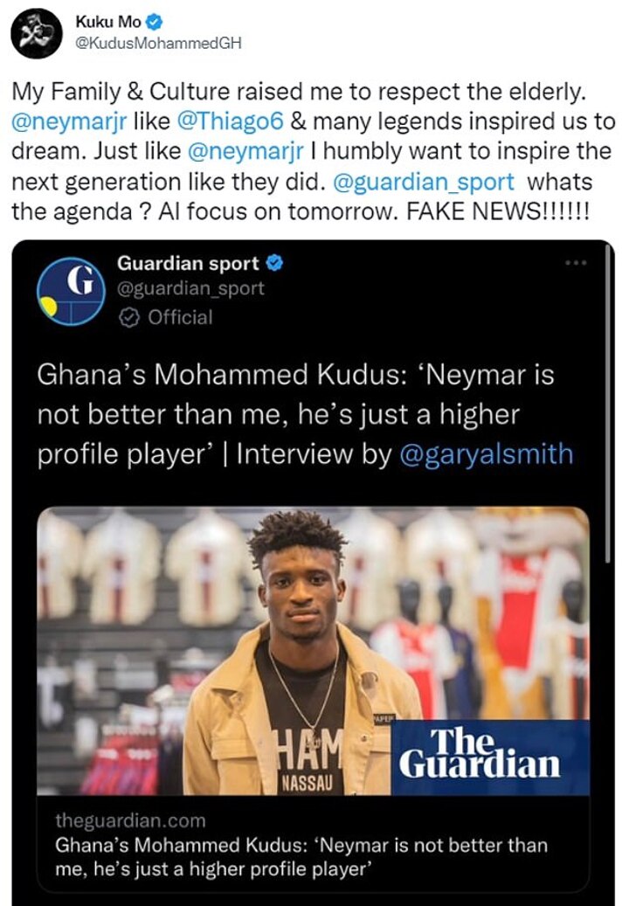
Task: Open the article headline below theguardian.com
Action: click(x=301, y=858)
